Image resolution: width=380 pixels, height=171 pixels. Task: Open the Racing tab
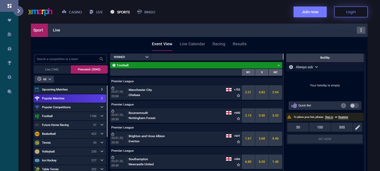(219, 44)
